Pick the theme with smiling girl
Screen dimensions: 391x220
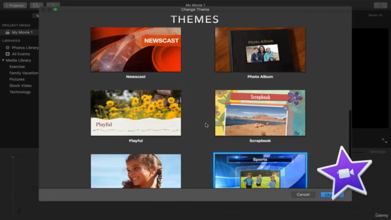click(x=136, y=171)
